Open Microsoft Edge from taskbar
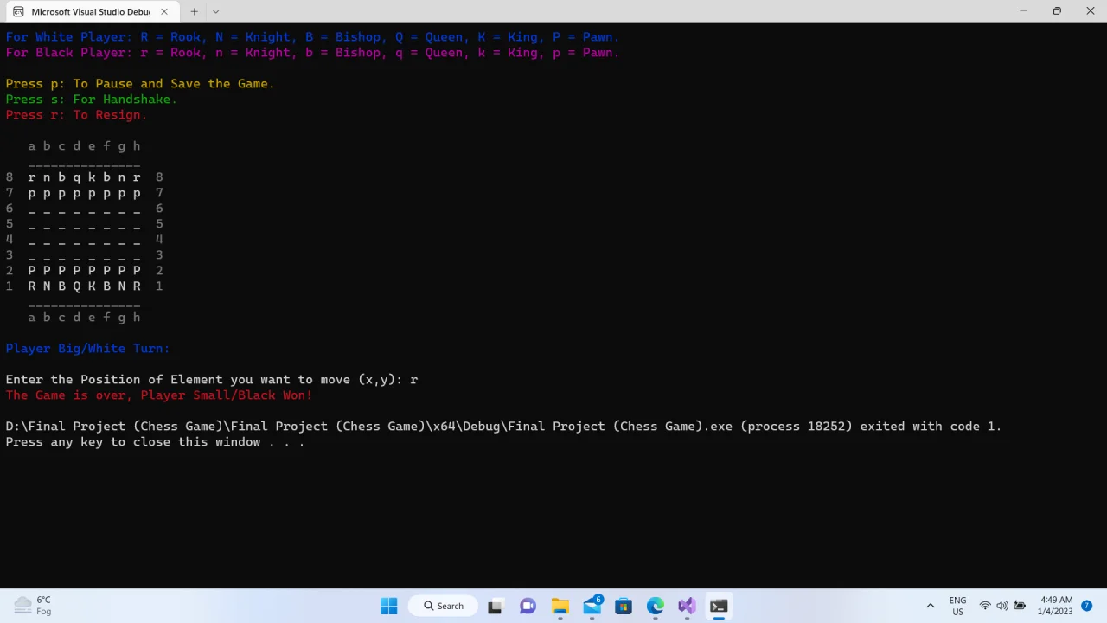This screenshot has width=1107, height=623. 656,606
